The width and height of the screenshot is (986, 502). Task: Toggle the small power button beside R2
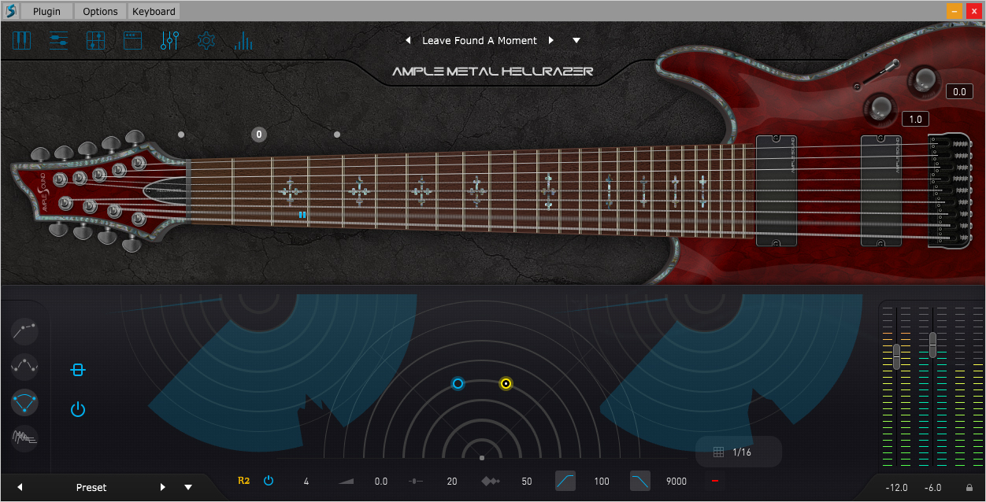269,481
